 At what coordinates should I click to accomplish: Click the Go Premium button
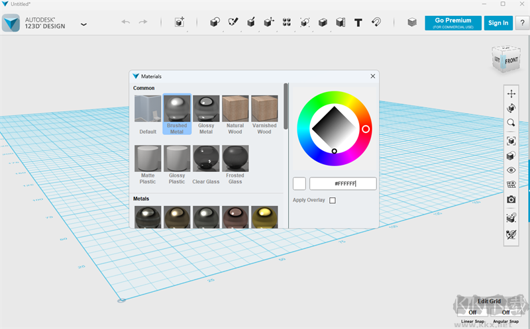[x=453, y=23]
